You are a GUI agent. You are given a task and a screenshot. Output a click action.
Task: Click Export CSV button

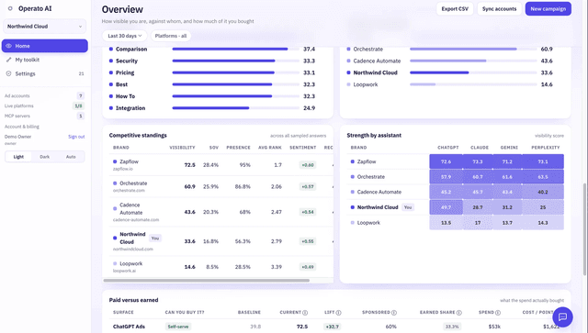point(455,8)
